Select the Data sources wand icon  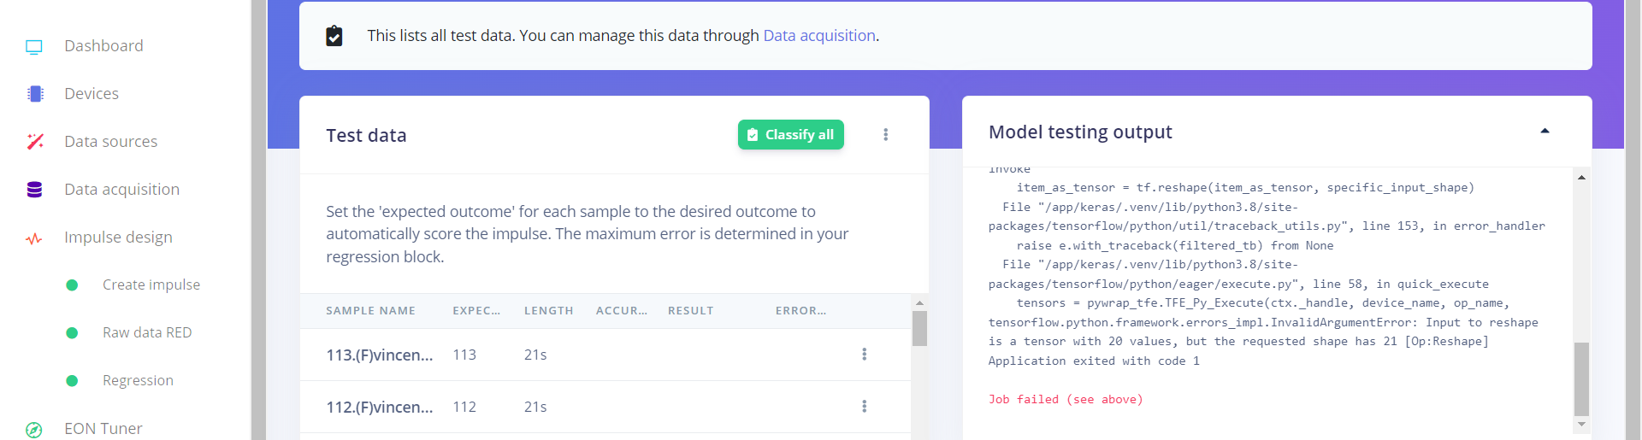pos(34,142)
